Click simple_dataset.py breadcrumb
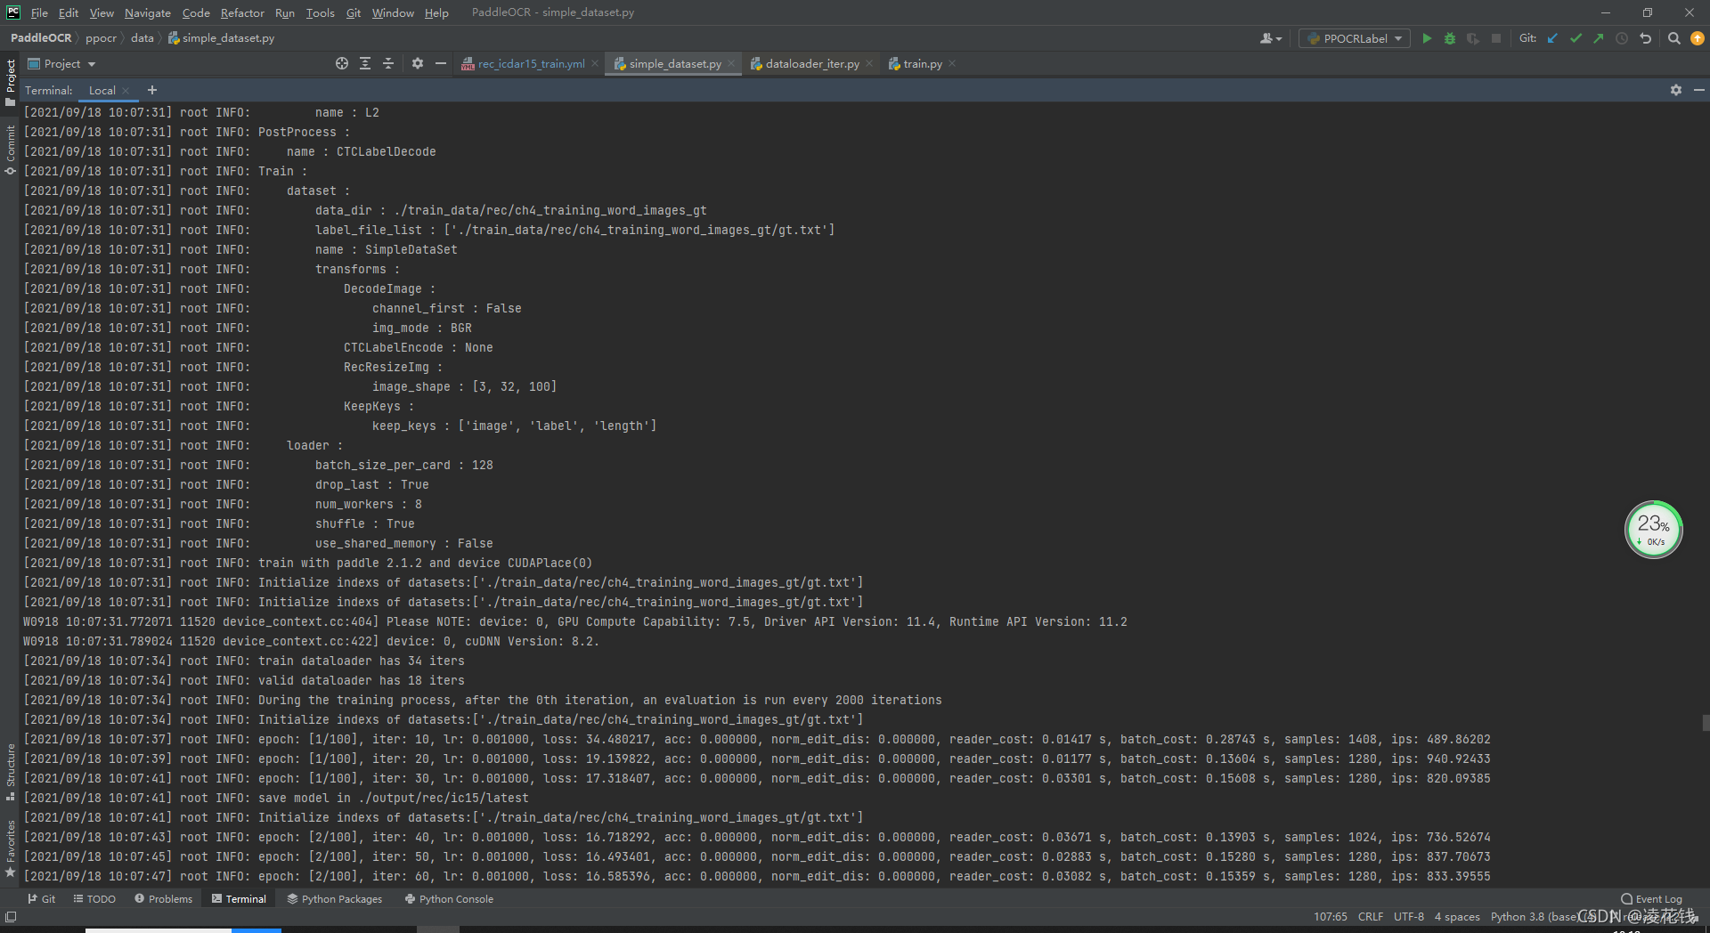1710x933 pixels. [221, 38]
